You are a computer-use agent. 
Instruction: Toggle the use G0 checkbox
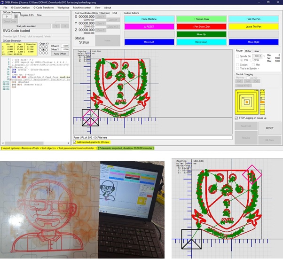(248, 78)
